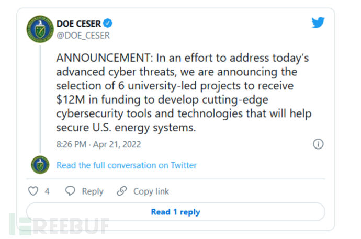Click the Twitter bird logo
The width and height of the screenshot is (361, 239).
318,23
